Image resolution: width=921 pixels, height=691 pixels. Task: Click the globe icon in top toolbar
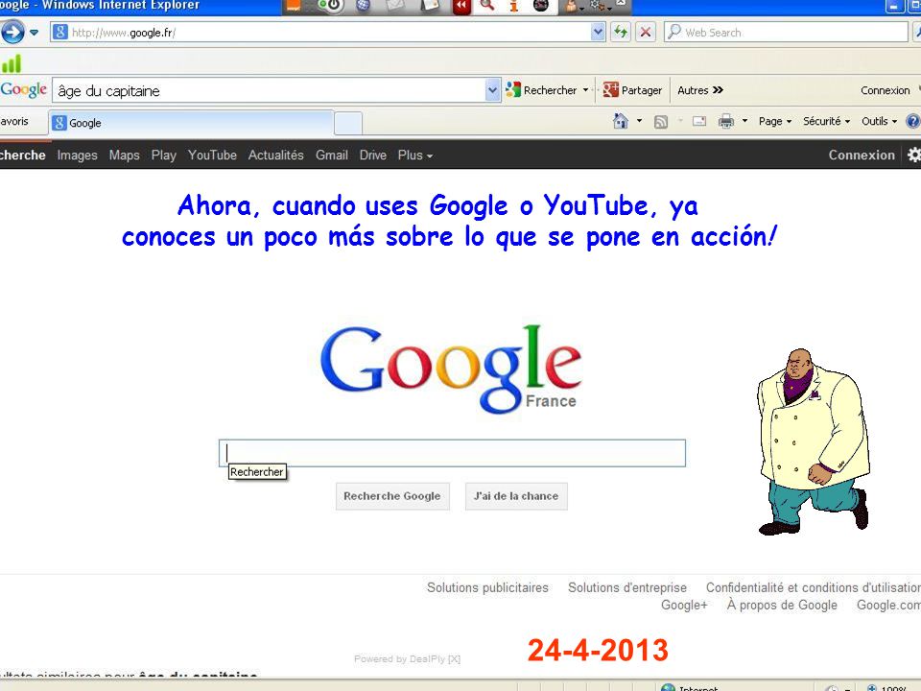[x=364, y=6]
